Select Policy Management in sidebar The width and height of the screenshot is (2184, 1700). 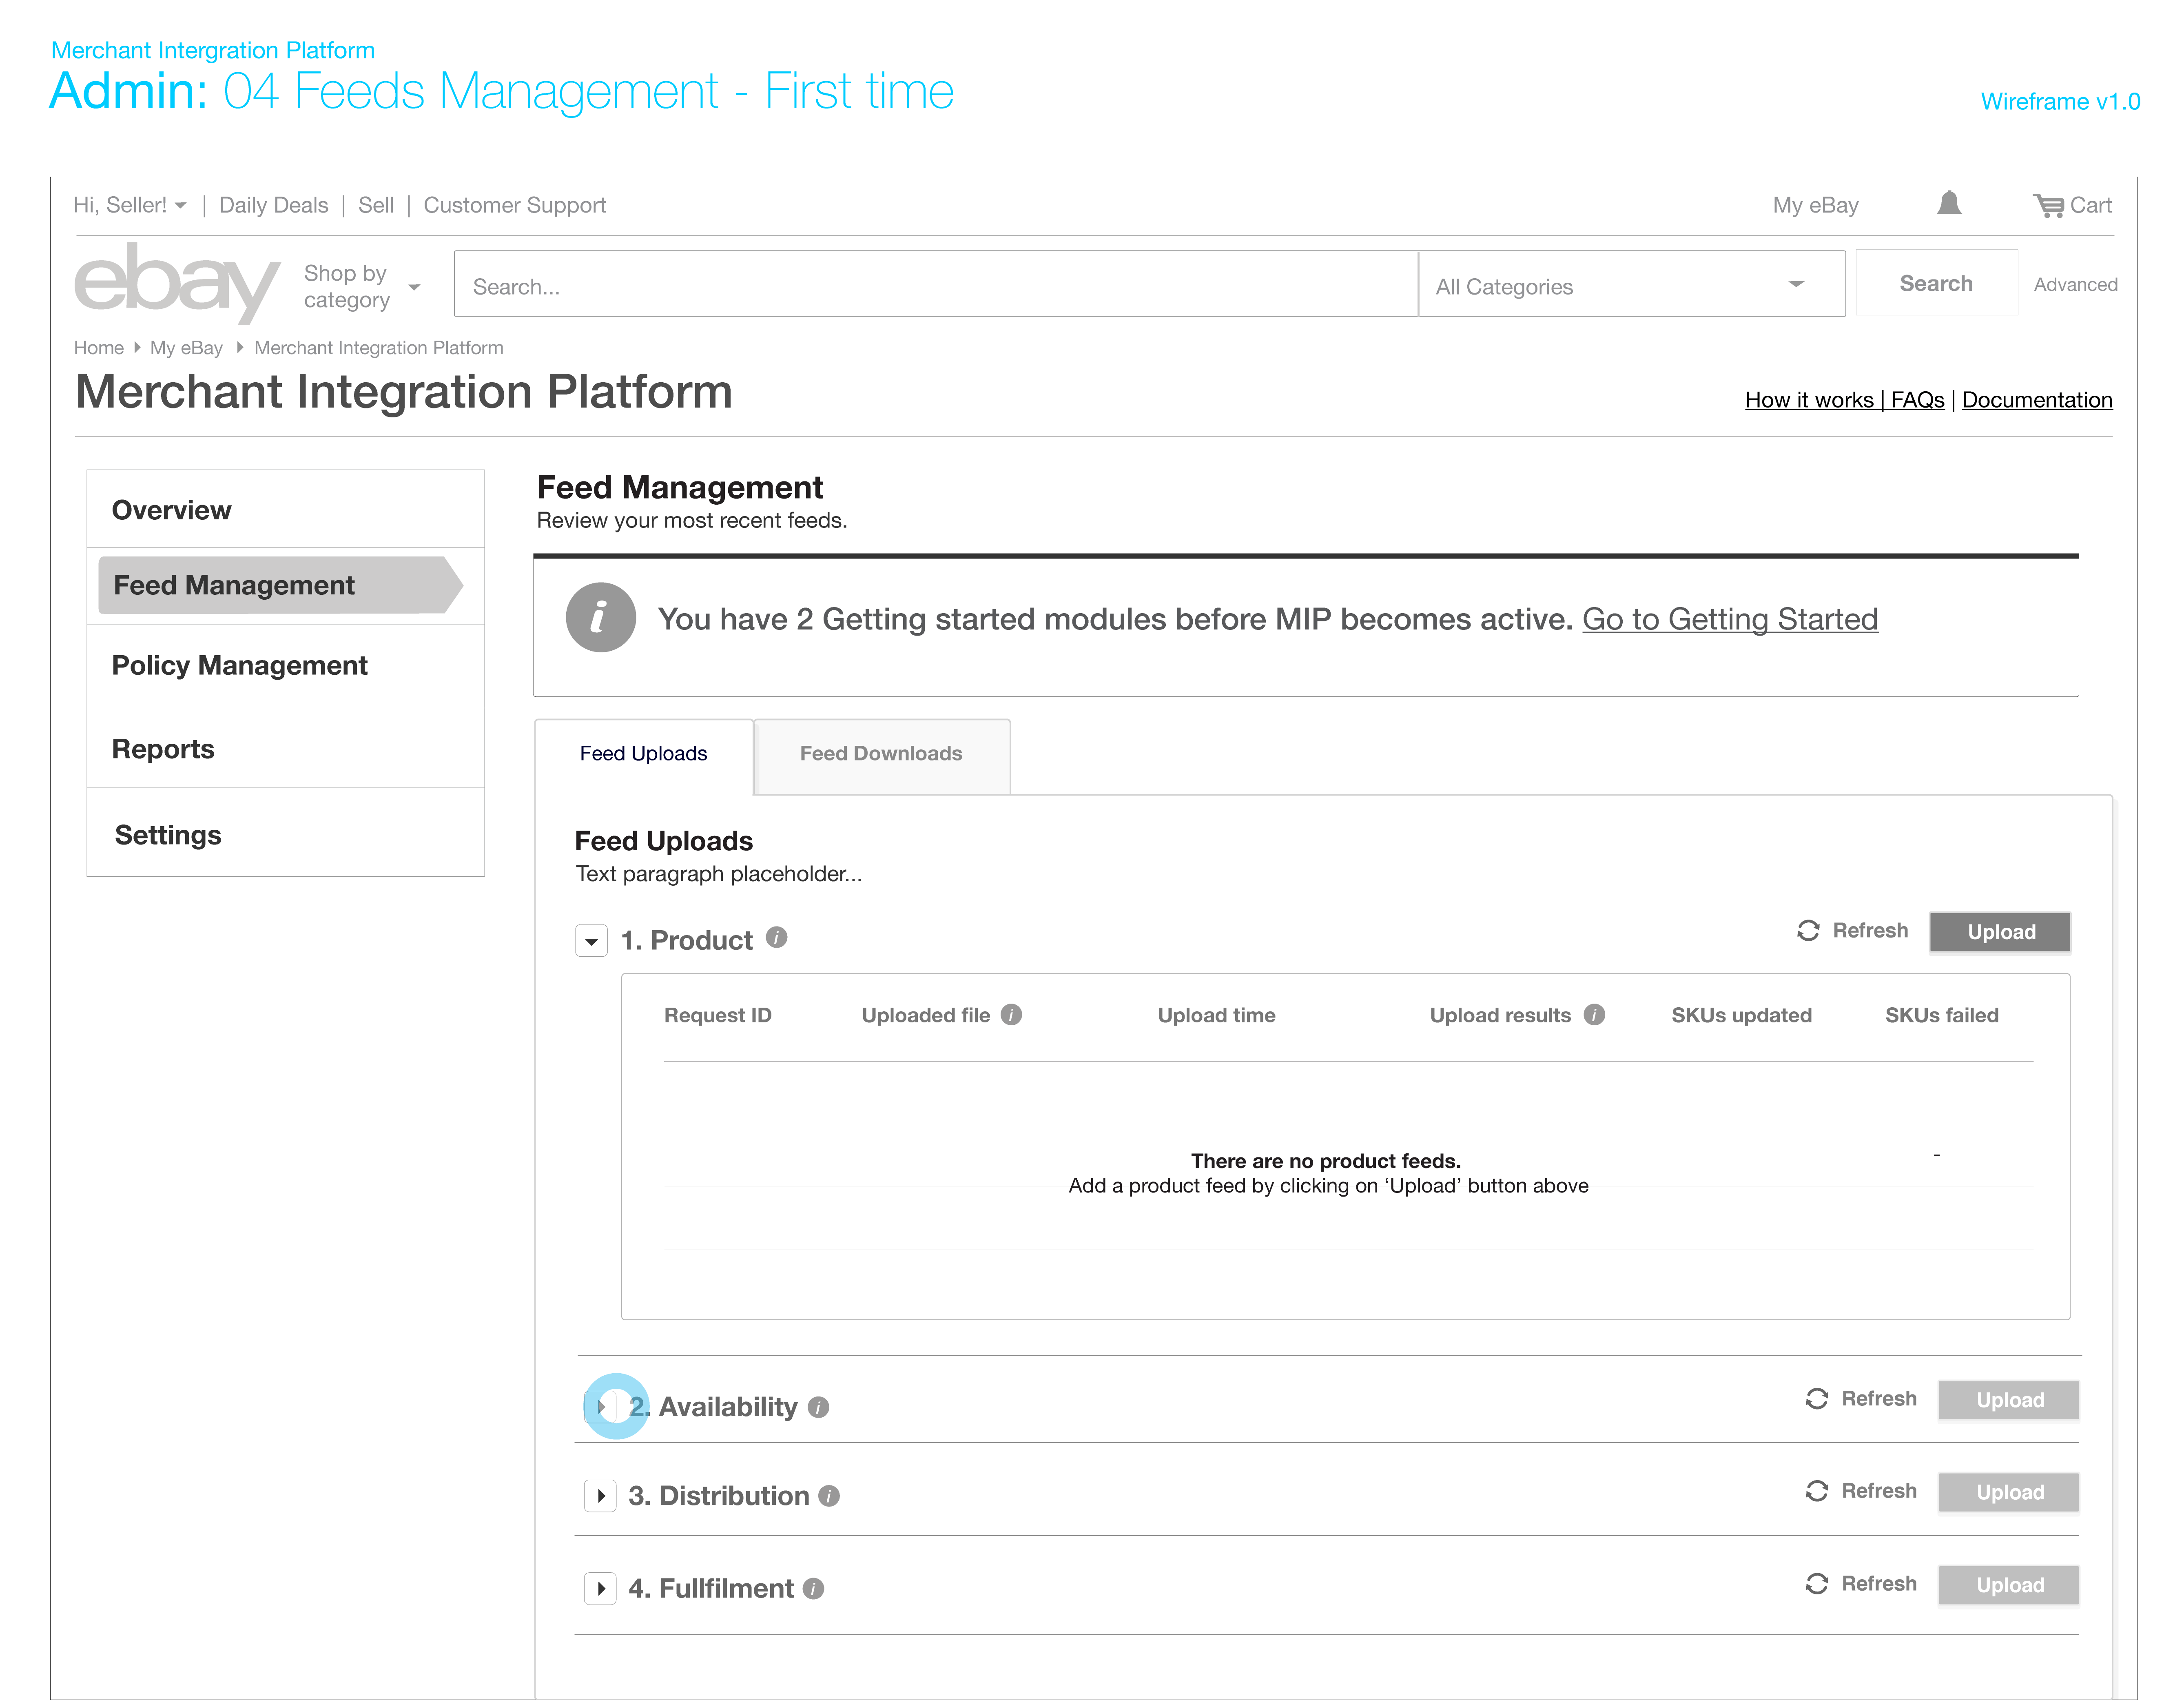point(239,666)
